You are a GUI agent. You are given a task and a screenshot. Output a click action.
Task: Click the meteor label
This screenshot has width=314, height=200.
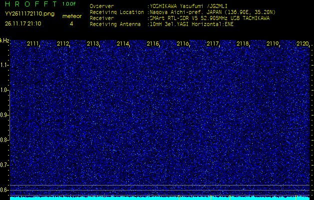pos(72,16)
